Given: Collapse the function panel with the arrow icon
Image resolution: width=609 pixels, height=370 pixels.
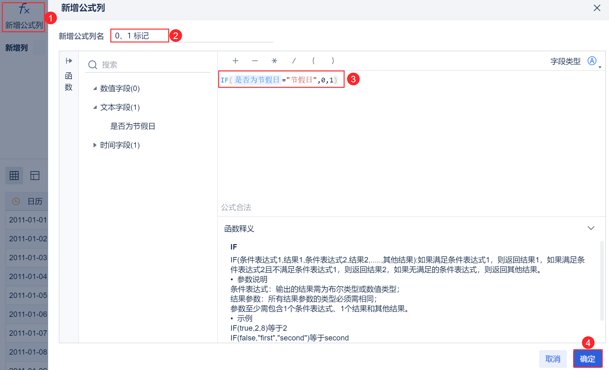Looking at the screenshot, I should 69,61.
